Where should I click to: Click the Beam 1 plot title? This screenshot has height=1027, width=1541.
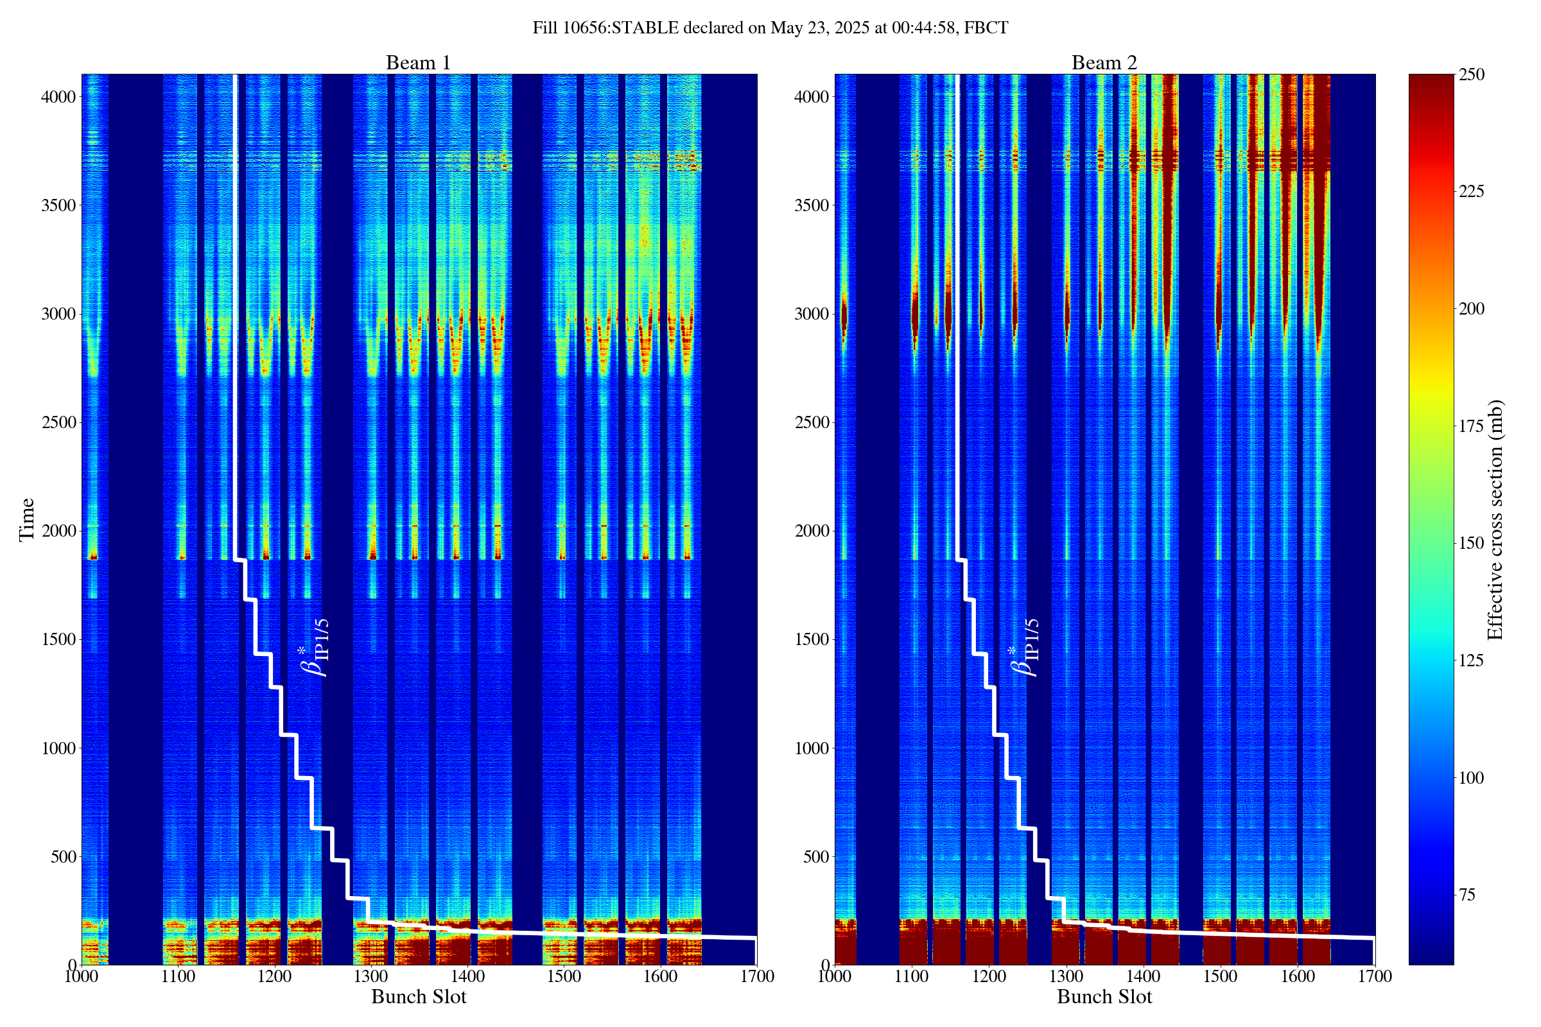pos(418,63)
